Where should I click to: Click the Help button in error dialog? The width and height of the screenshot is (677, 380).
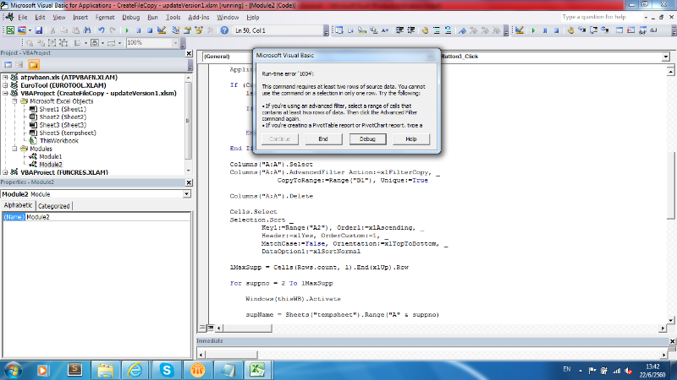pyautogui.click(x=411, y=138)
